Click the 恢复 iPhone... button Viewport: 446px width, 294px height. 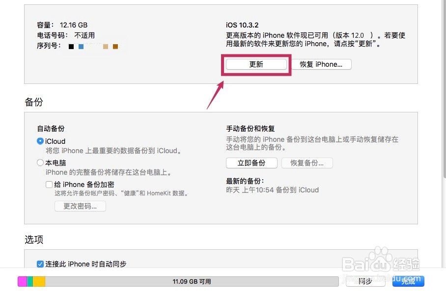[322, 64]
